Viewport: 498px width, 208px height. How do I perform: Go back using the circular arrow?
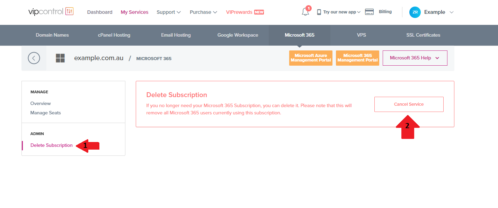[34, 58]
